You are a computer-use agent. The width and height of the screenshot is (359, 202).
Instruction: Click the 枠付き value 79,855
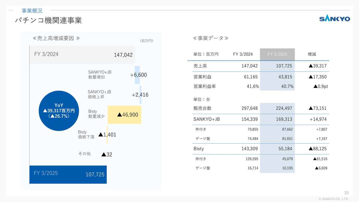click(x=253, y=129)
